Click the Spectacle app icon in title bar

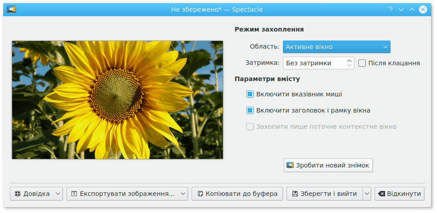click(x=11, y=9)
